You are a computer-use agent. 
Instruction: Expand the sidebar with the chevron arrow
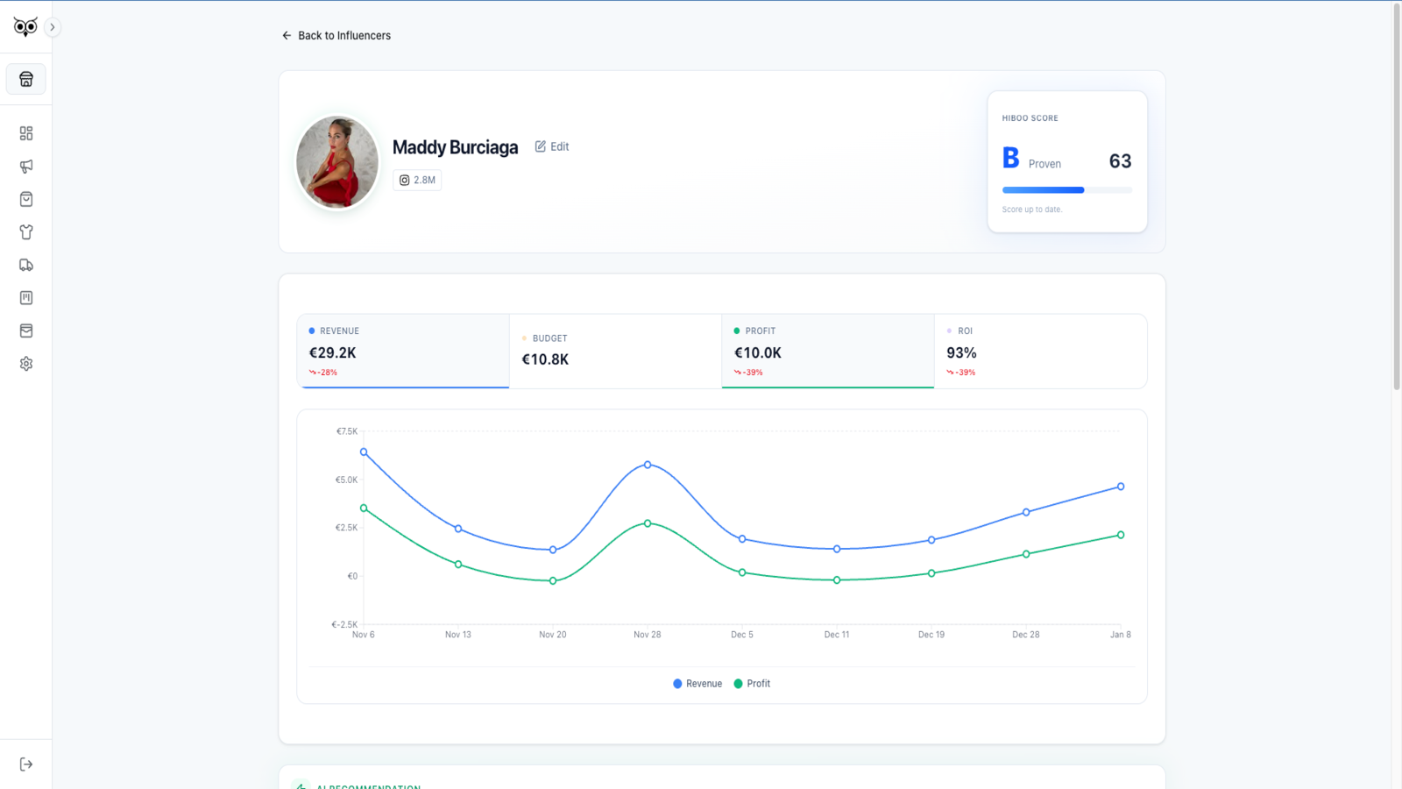click(52, 27)
